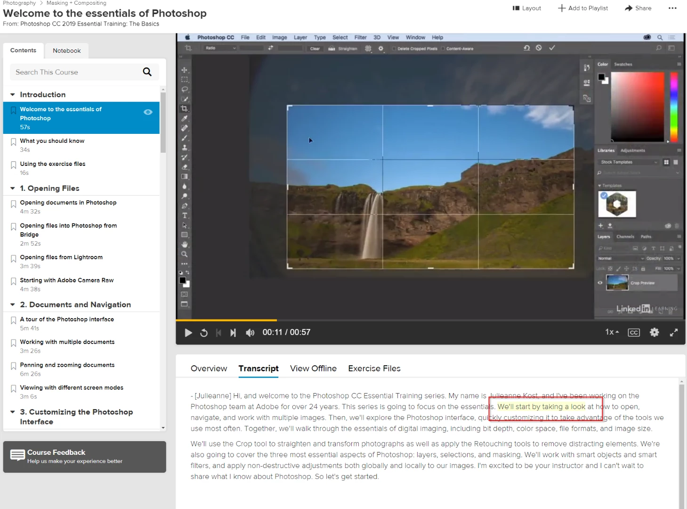
Task: Bookmark 'Panning and zooming documents' video
Action: tap(14, 366)
